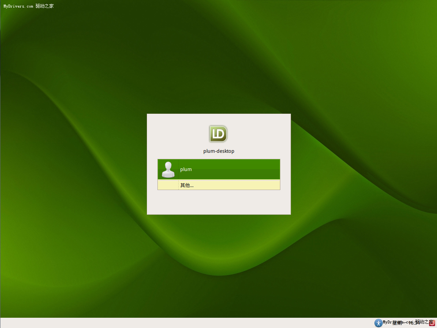The height and width of the screenshot is (328, 437).
Task: Click yellow row area right of 其他...
Action: click(x=243, y=185)
